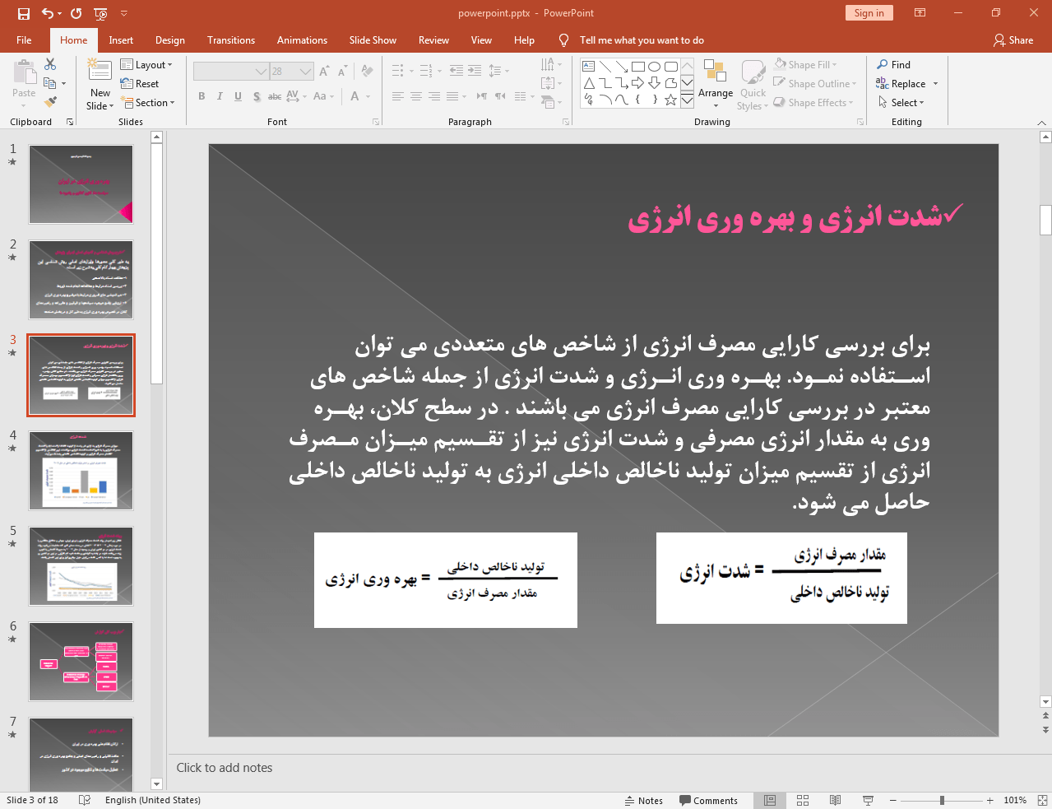This screenshot has width=1052, height=809.
Task: Open the Layout dropdown
Action: pos(148,64)
